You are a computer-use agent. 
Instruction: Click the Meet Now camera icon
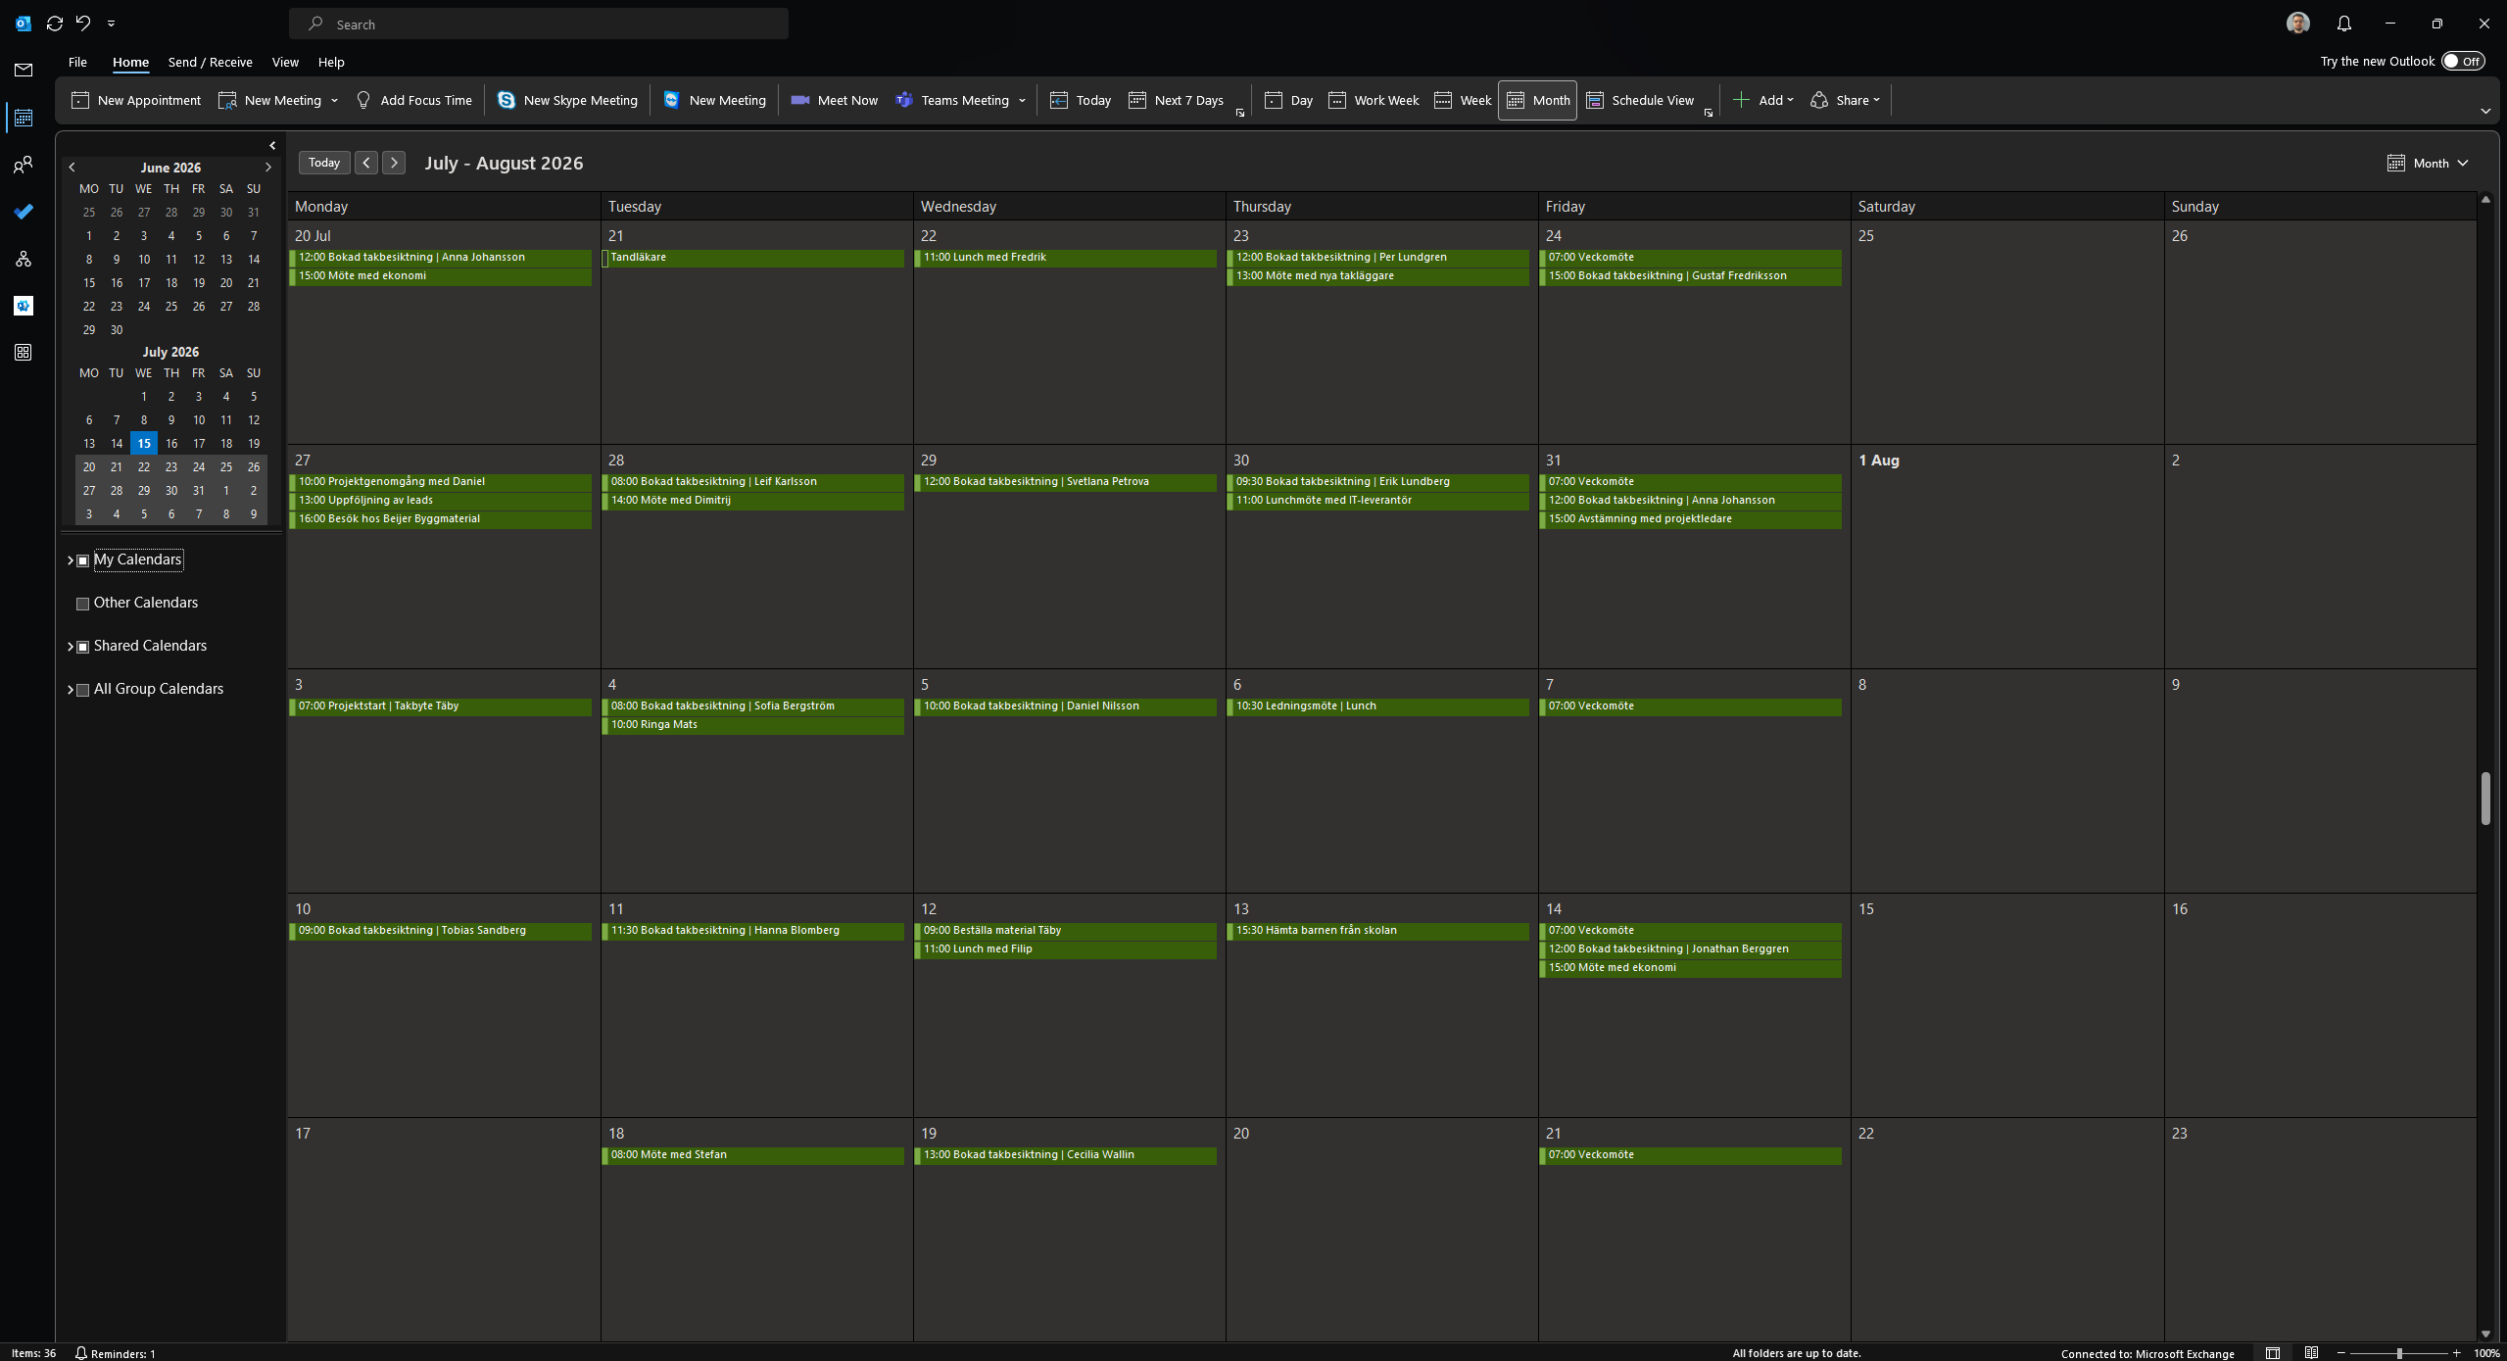[x=800, y=100]
